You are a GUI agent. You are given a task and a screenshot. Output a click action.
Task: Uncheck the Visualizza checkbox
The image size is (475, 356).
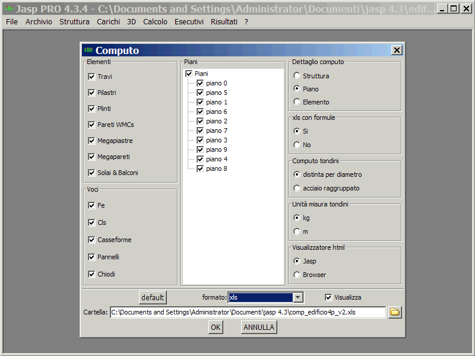pos(329,297)
